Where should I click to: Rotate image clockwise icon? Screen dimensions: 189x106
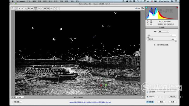tap(58, 8)
